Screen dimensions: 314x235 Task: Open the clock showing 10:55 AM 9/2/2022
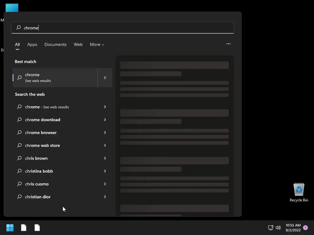(x=293, y=228)
